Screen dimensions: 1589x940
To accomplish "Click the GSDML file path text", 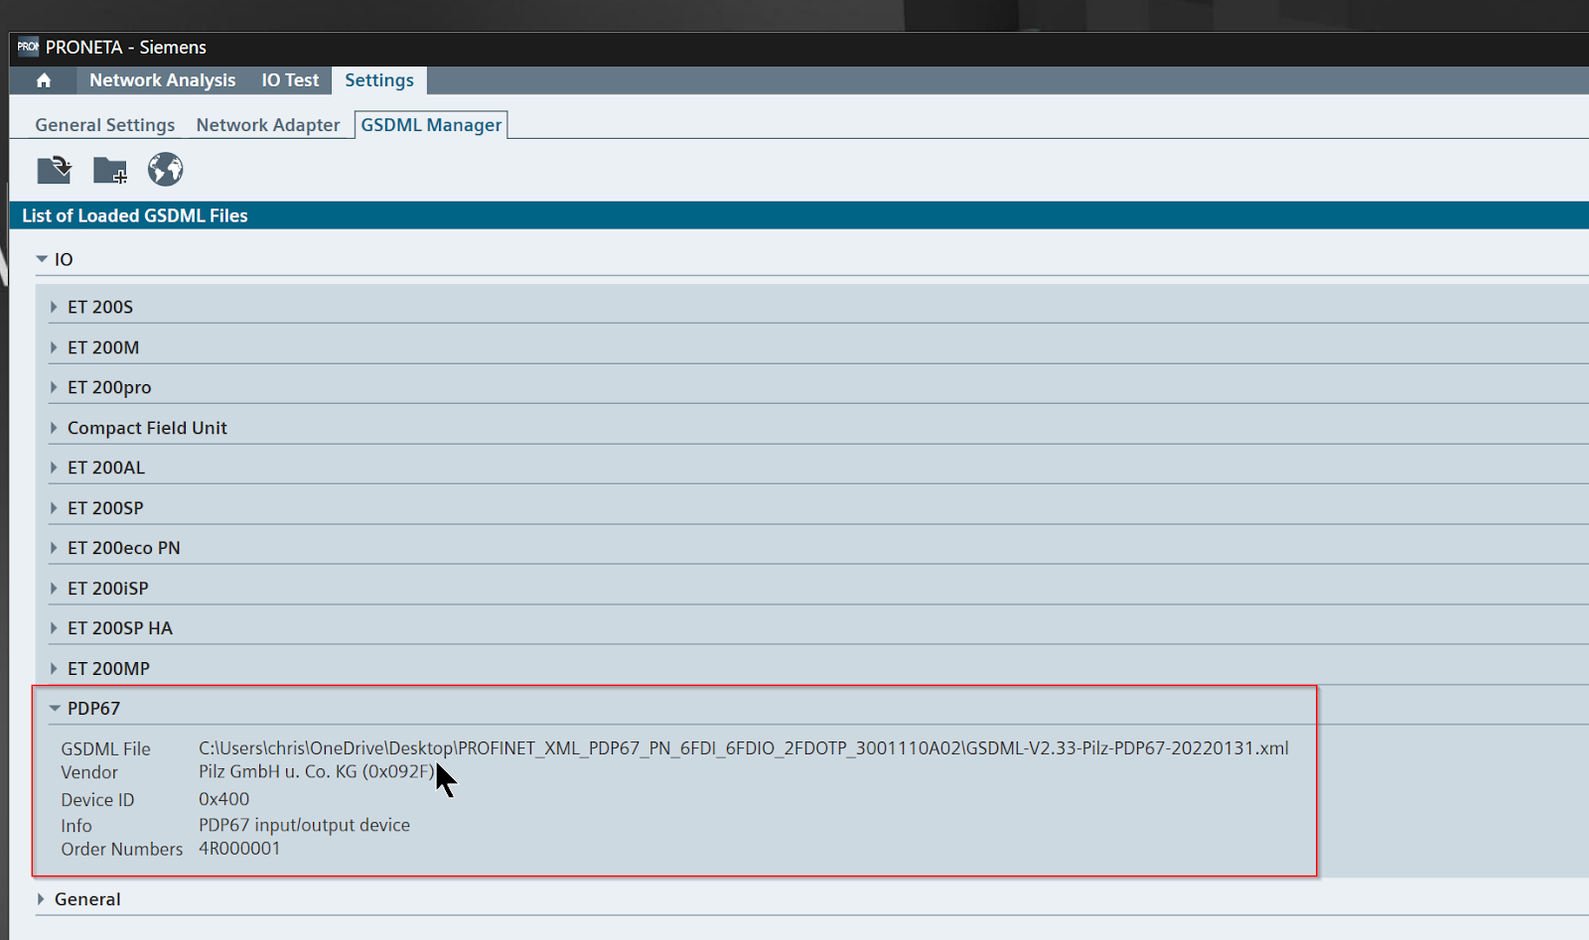I will point(744,748).
